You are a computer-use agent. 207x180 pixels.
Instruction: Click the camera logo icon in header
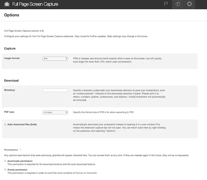[7, 4]
